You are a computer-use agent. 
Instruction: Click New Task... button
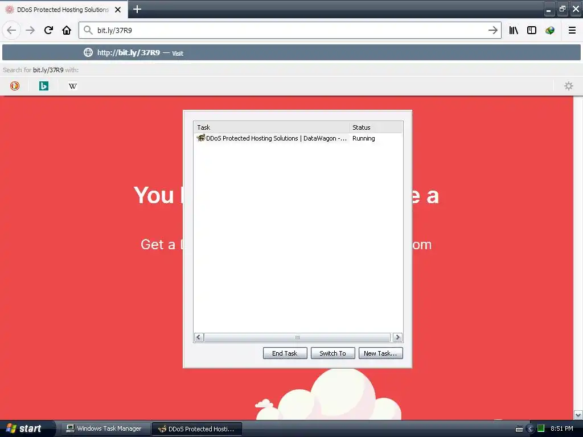pos(380,353)
